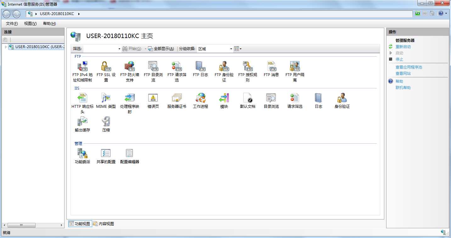Image resolution: width=451 pixels, height=238 pixels.
Task: Open FTP IPv4 地址和域限制 feature
Action: point(82,72)
